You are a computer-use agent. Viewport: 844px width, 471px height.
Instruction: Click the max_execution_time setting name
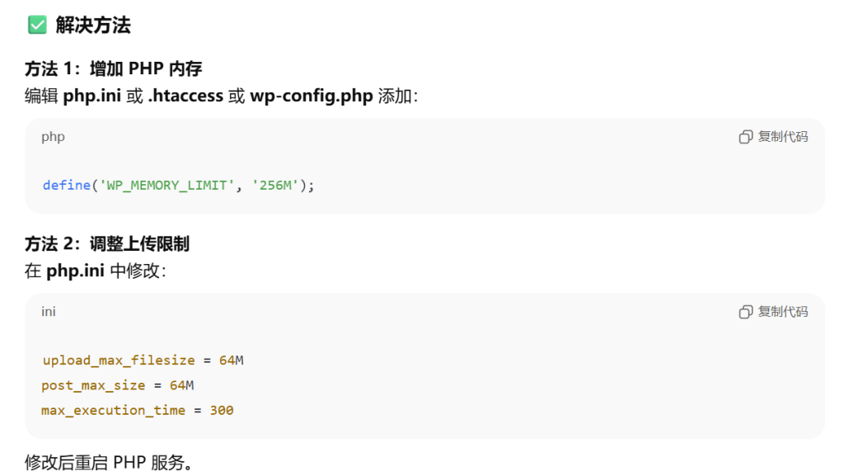[x=114, y=410]
